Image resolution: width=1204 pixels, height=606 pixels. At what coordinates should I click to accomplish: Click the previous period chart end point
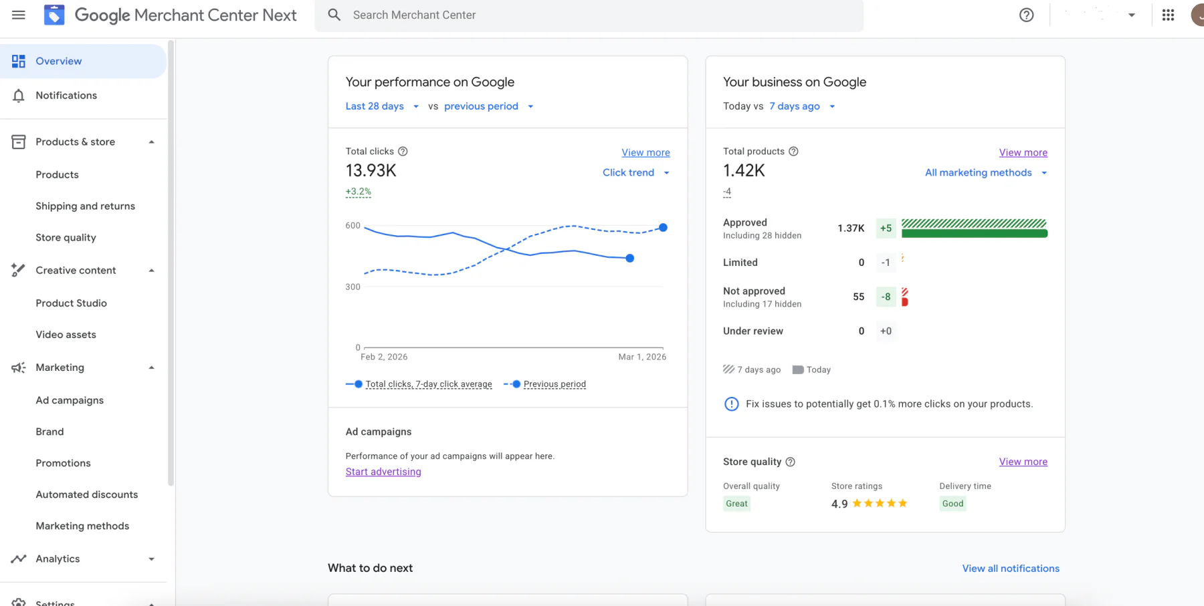tap(663, 227)
